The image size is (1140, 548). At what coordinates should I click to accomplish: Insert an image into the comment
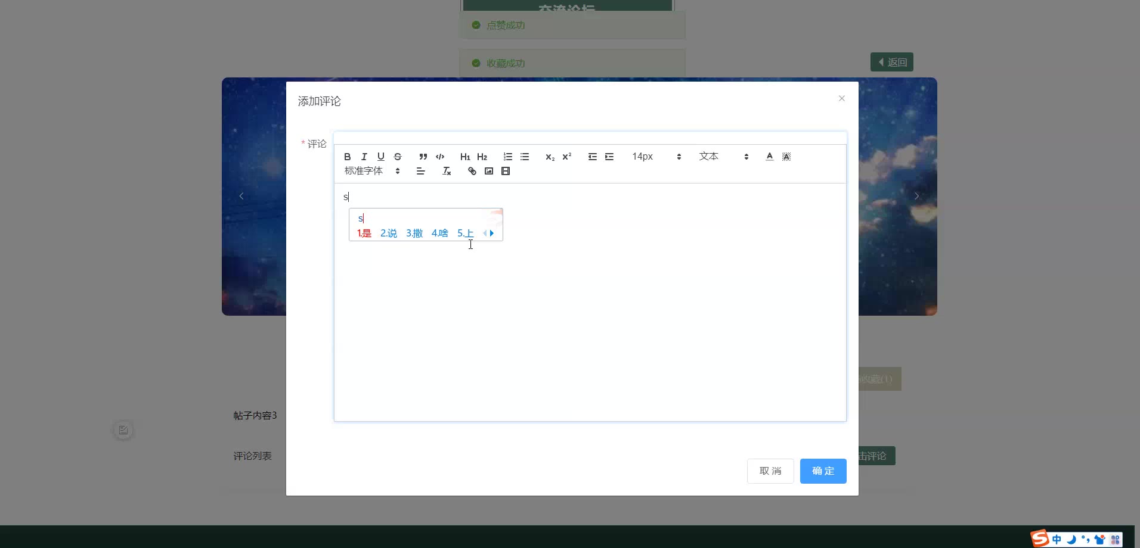(x=489, y=171)
